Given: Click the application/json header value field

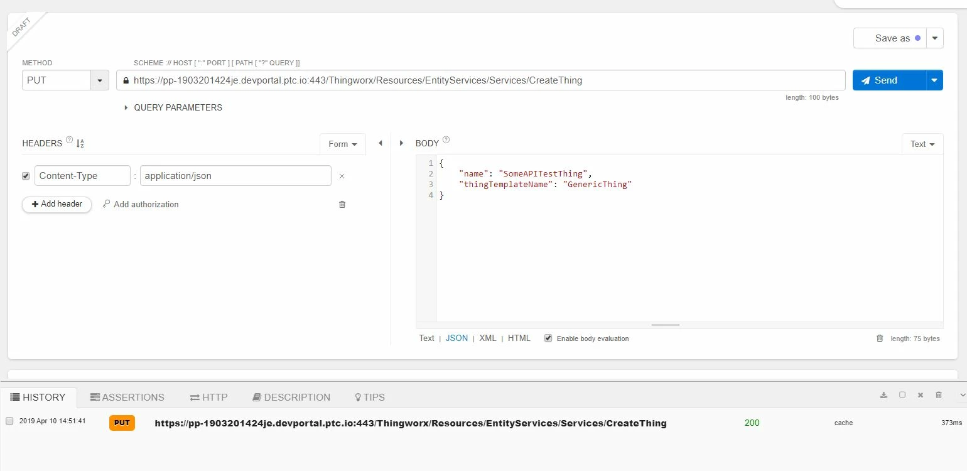Looking at the screenshot, I should 235,176.
